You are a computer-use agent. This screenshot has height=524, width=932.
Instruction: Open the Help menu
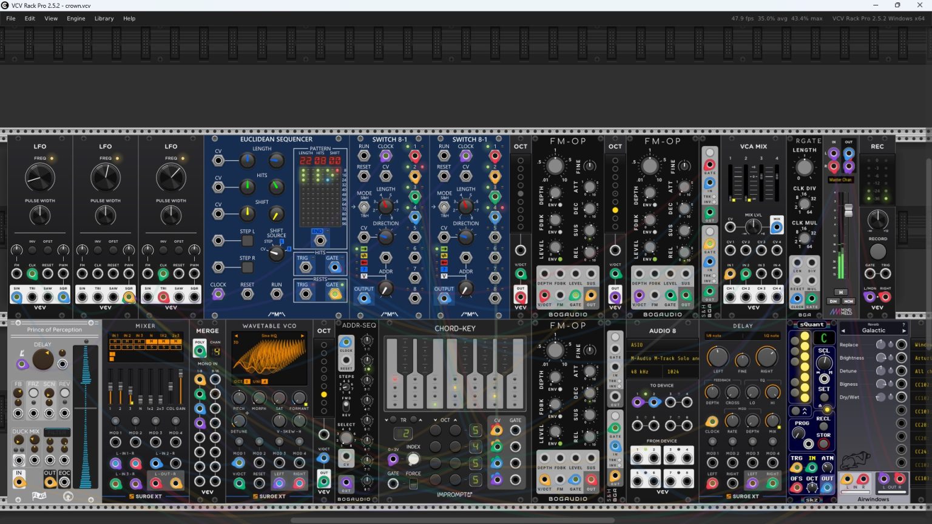tap(129, 18)
